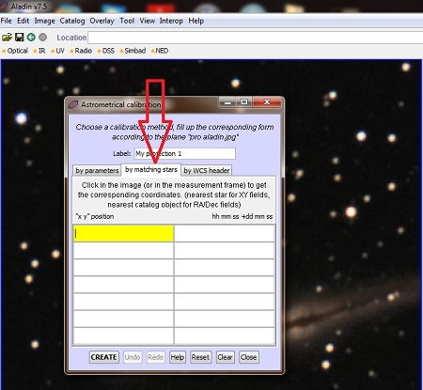Open the Interop menu
The height and width of the screenshot is (390, 423).
click(171, 21)
